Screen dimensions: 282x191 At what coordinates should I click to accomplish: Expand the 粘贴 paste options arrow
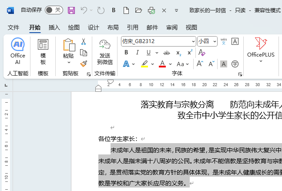(x=69, y=62)
